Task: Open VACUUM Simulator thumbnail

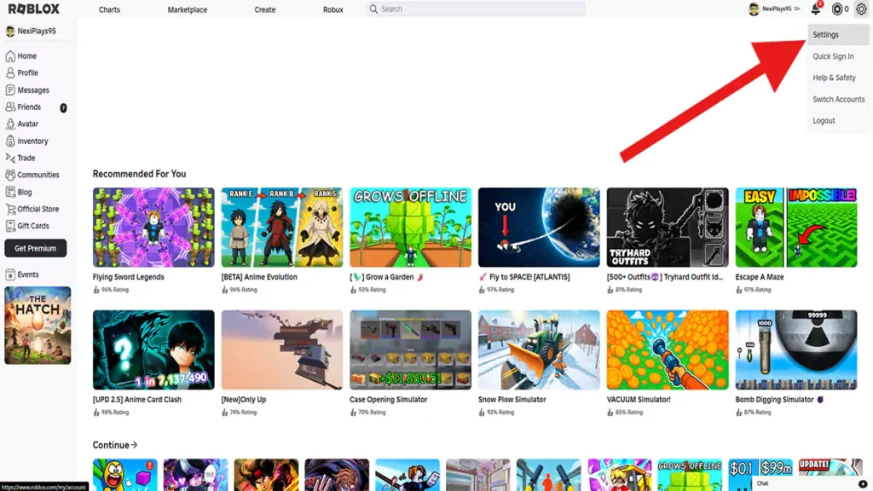Action: 668,349
